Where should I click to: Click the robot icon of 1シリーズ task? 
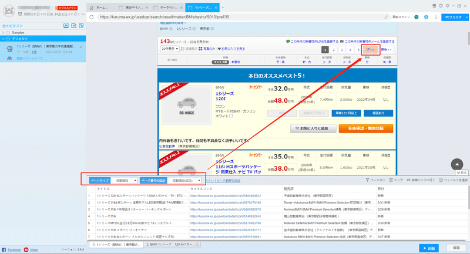9,49
